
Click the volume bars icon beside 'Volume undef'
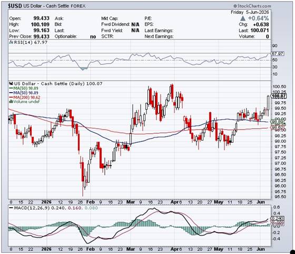[x=11, y=102]
